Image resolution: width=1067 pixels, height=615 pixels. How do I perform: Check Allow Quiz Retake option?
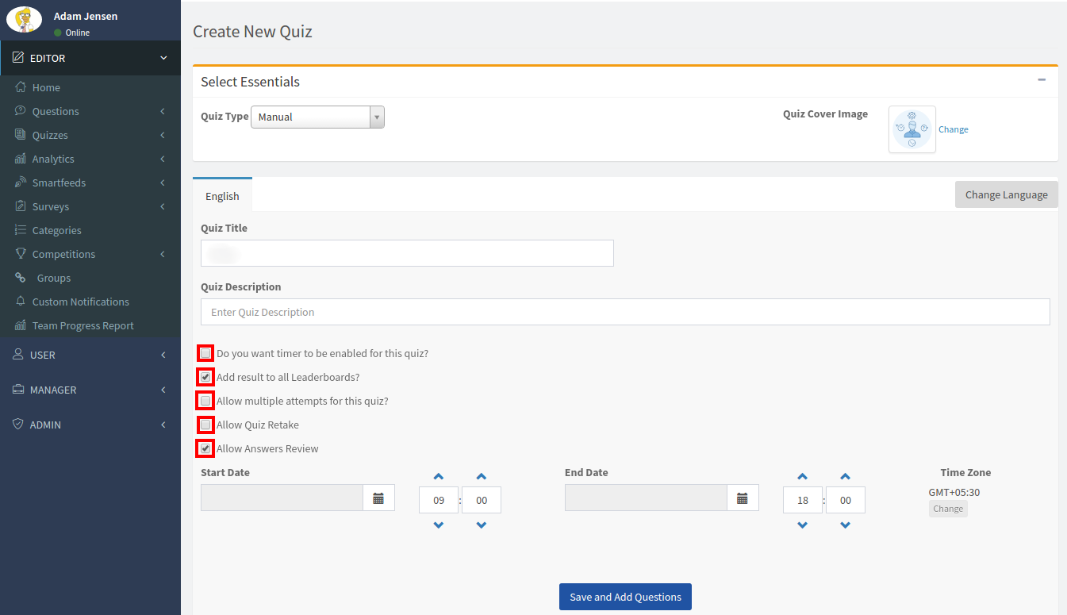205,425
